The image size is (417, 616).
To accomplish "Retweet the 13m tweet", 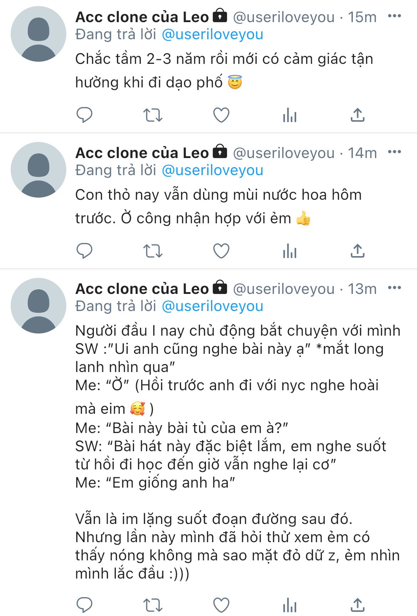I will (x=153, y=605).
